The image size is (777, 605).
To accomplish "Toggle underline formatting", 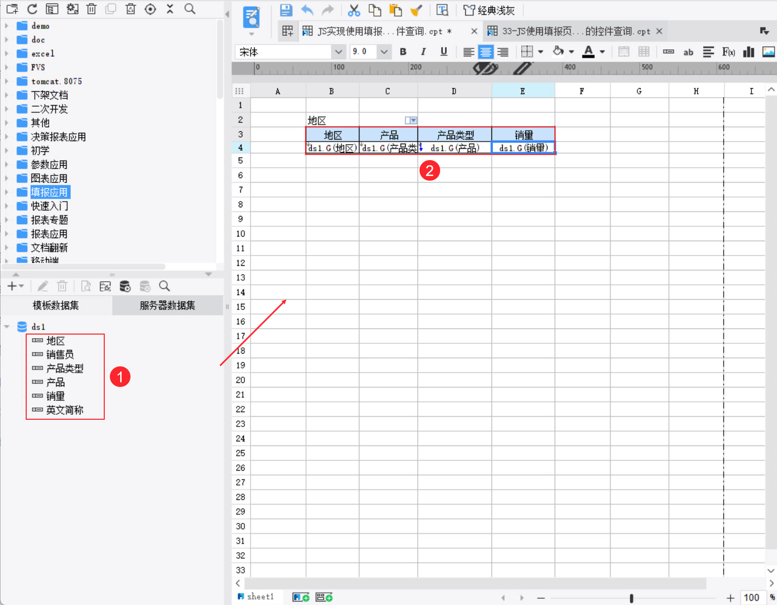I will coord(444,52).
